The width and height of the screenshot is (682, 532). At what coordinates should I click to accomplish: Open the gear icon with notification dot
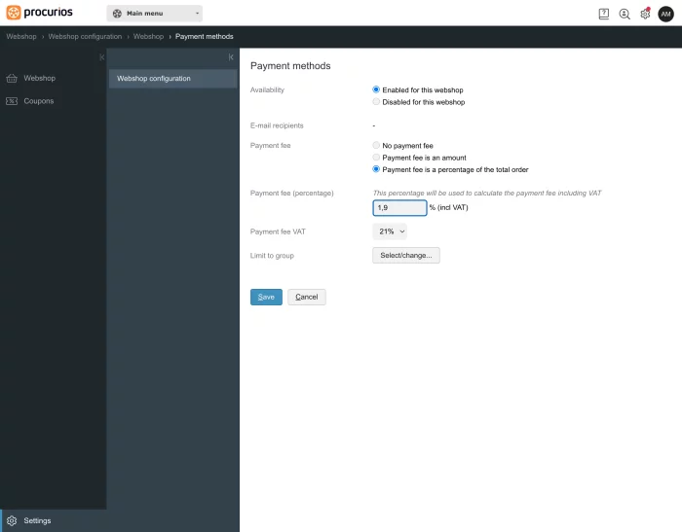[x=645, y=14]
